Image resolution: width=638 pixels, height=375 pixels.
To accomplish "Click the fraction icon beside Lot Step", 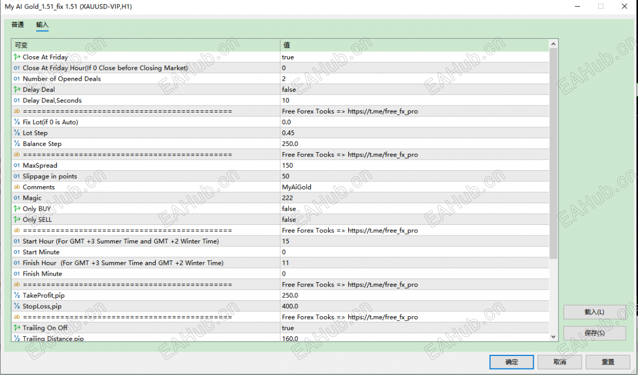I will (17, 133).
